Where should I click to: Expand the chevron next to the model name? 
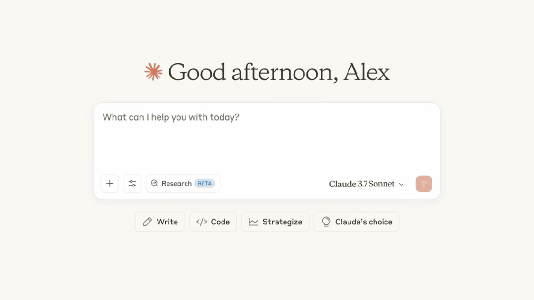[401, 184]
